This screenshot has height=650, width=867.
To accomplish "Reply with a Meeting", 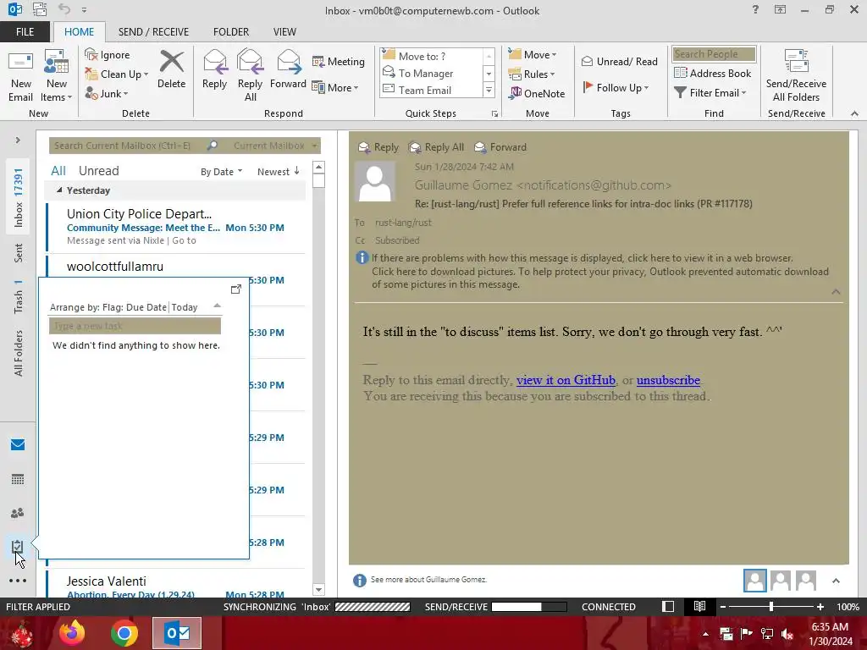I will tap(339, 61).
